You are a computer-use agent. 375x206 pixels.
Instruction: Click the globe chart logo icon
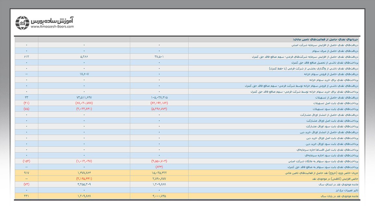22,22
